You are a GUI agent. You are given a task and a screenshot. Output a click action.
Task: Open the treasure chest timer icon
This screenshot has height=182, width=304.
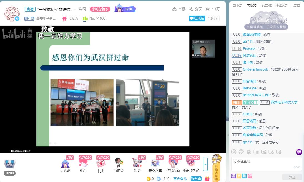coord(9,164)
